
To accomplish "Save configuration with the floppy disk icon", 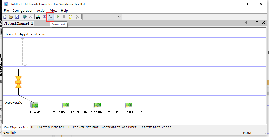I will (x=17, y=17).
